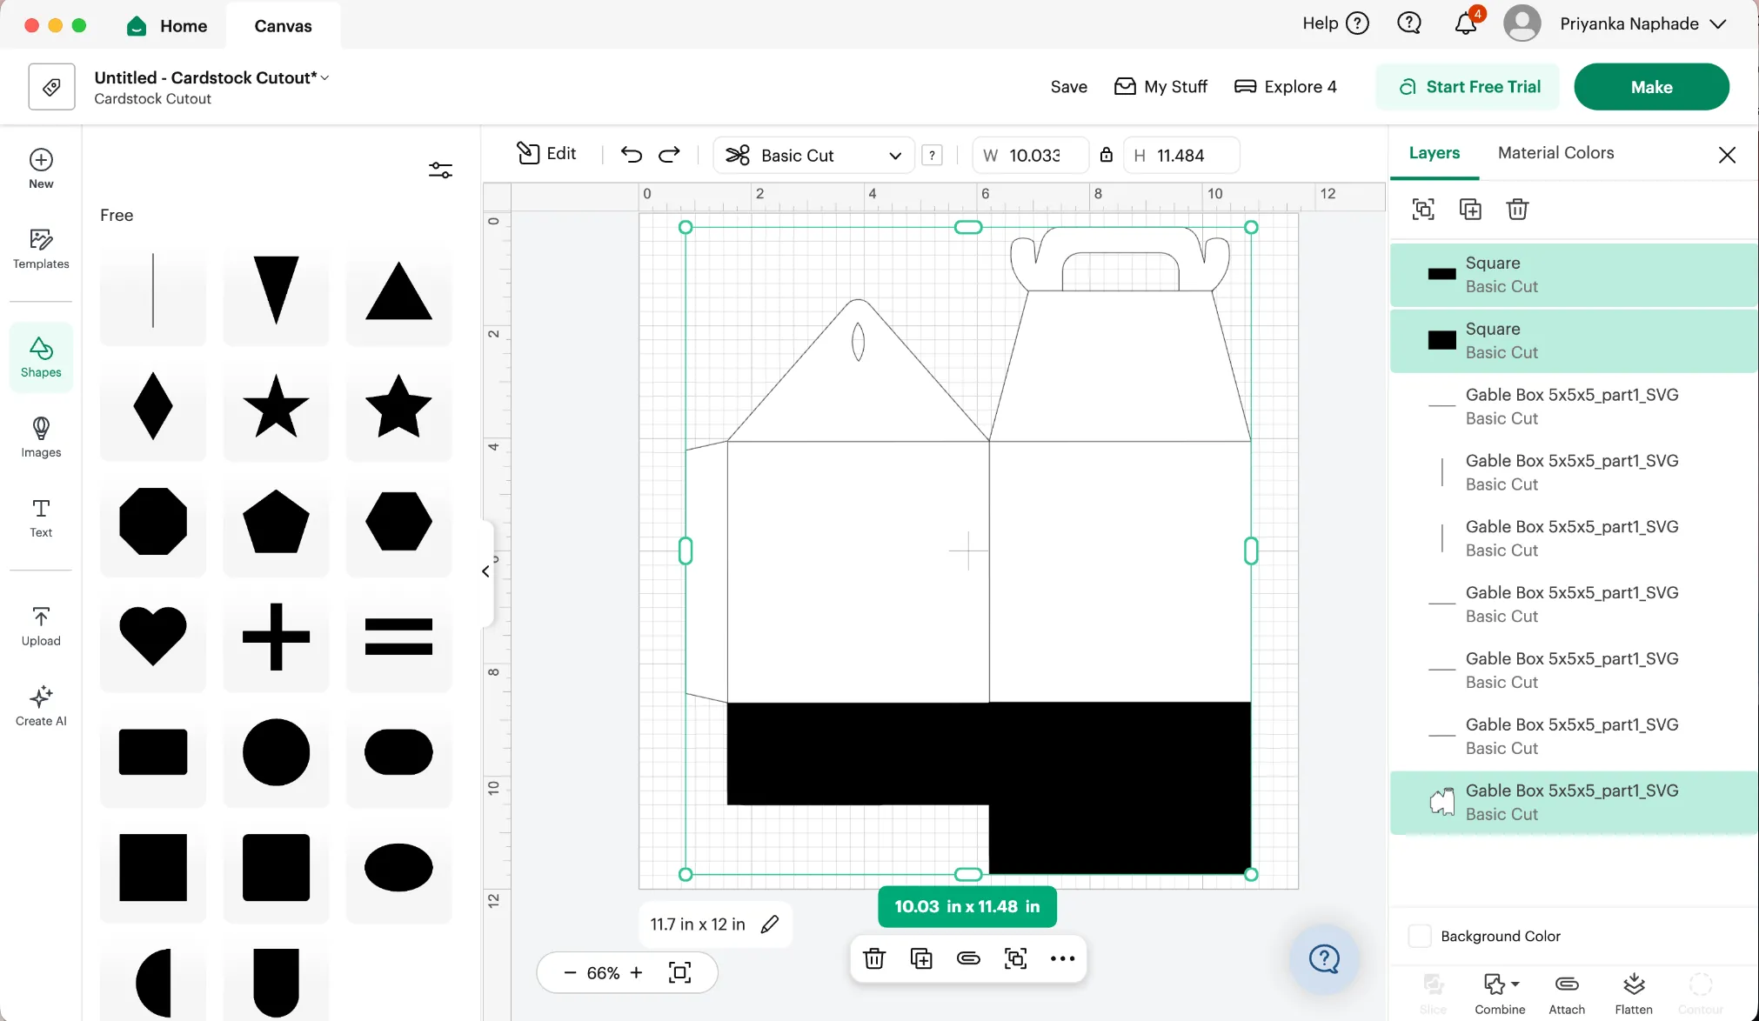The width and height of the screenshot is (1759, 1021).
Task: Open the Upload tool
Action: pyautogui.click(x=41, y=626)
